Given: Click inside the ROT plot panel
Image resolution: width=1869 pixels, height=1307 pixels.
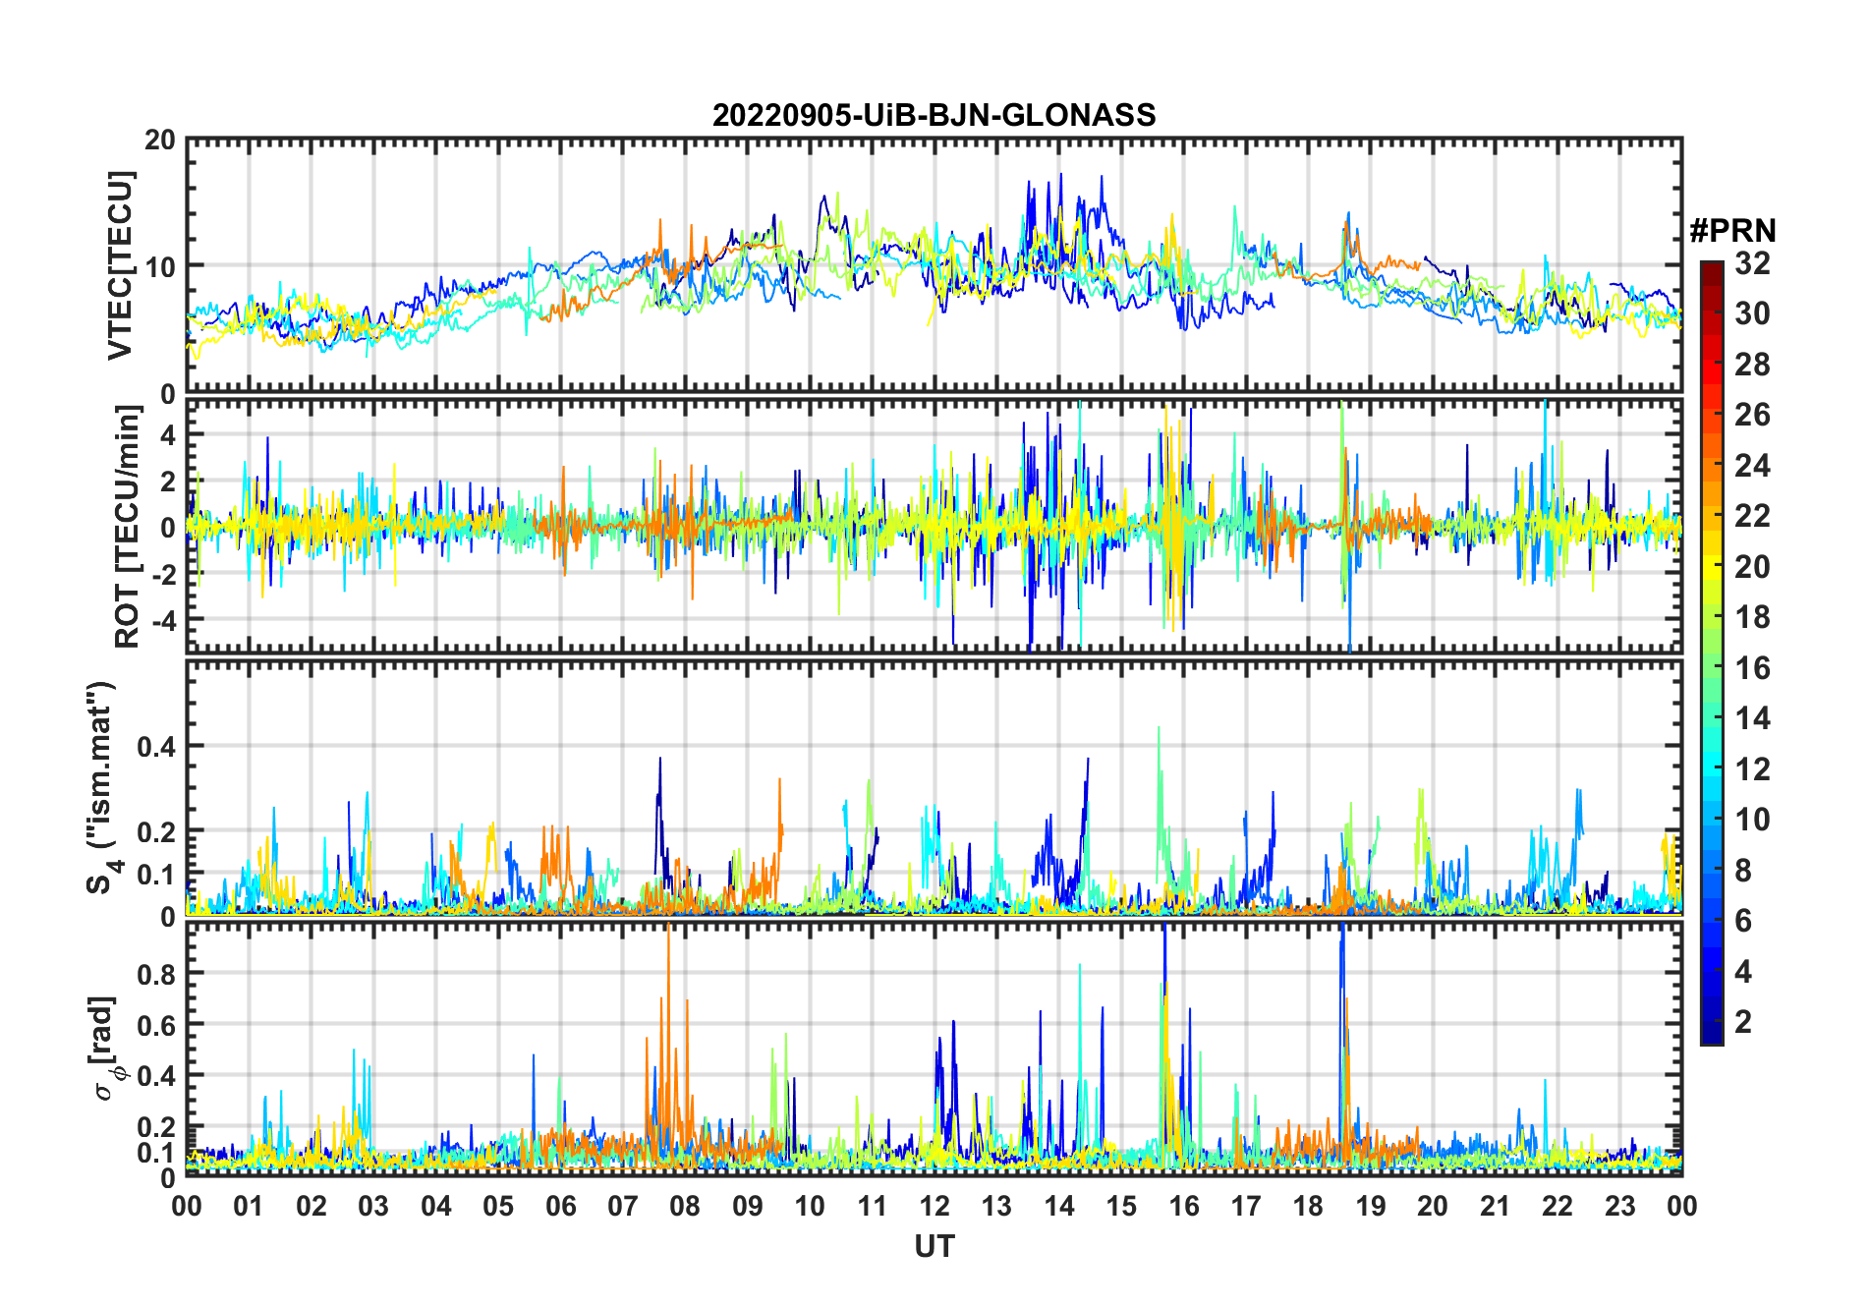Looking at the screenshot, I should coord(934,525).
